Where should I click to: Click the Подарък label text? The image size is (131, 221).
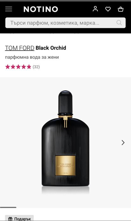click(x=22, y=219)
